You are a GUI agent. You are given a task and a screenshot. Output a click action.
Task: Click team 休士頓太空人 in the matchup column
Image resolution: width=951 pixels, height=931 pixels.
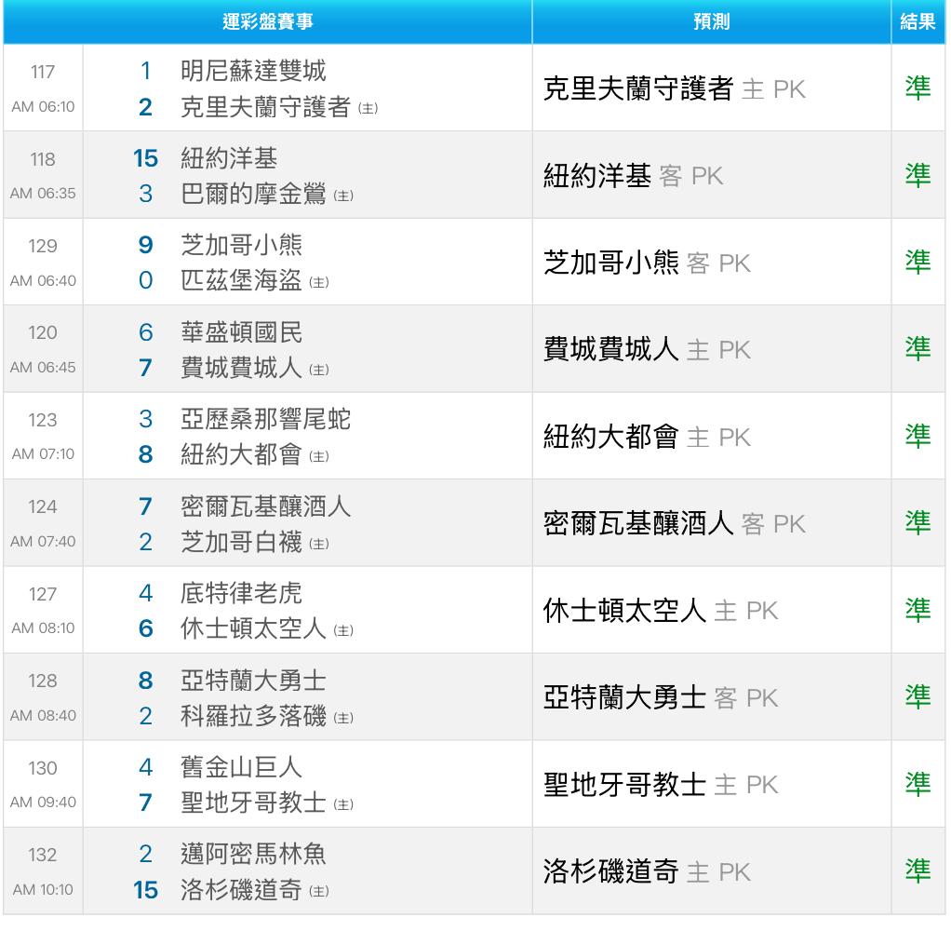coord(253,628)
